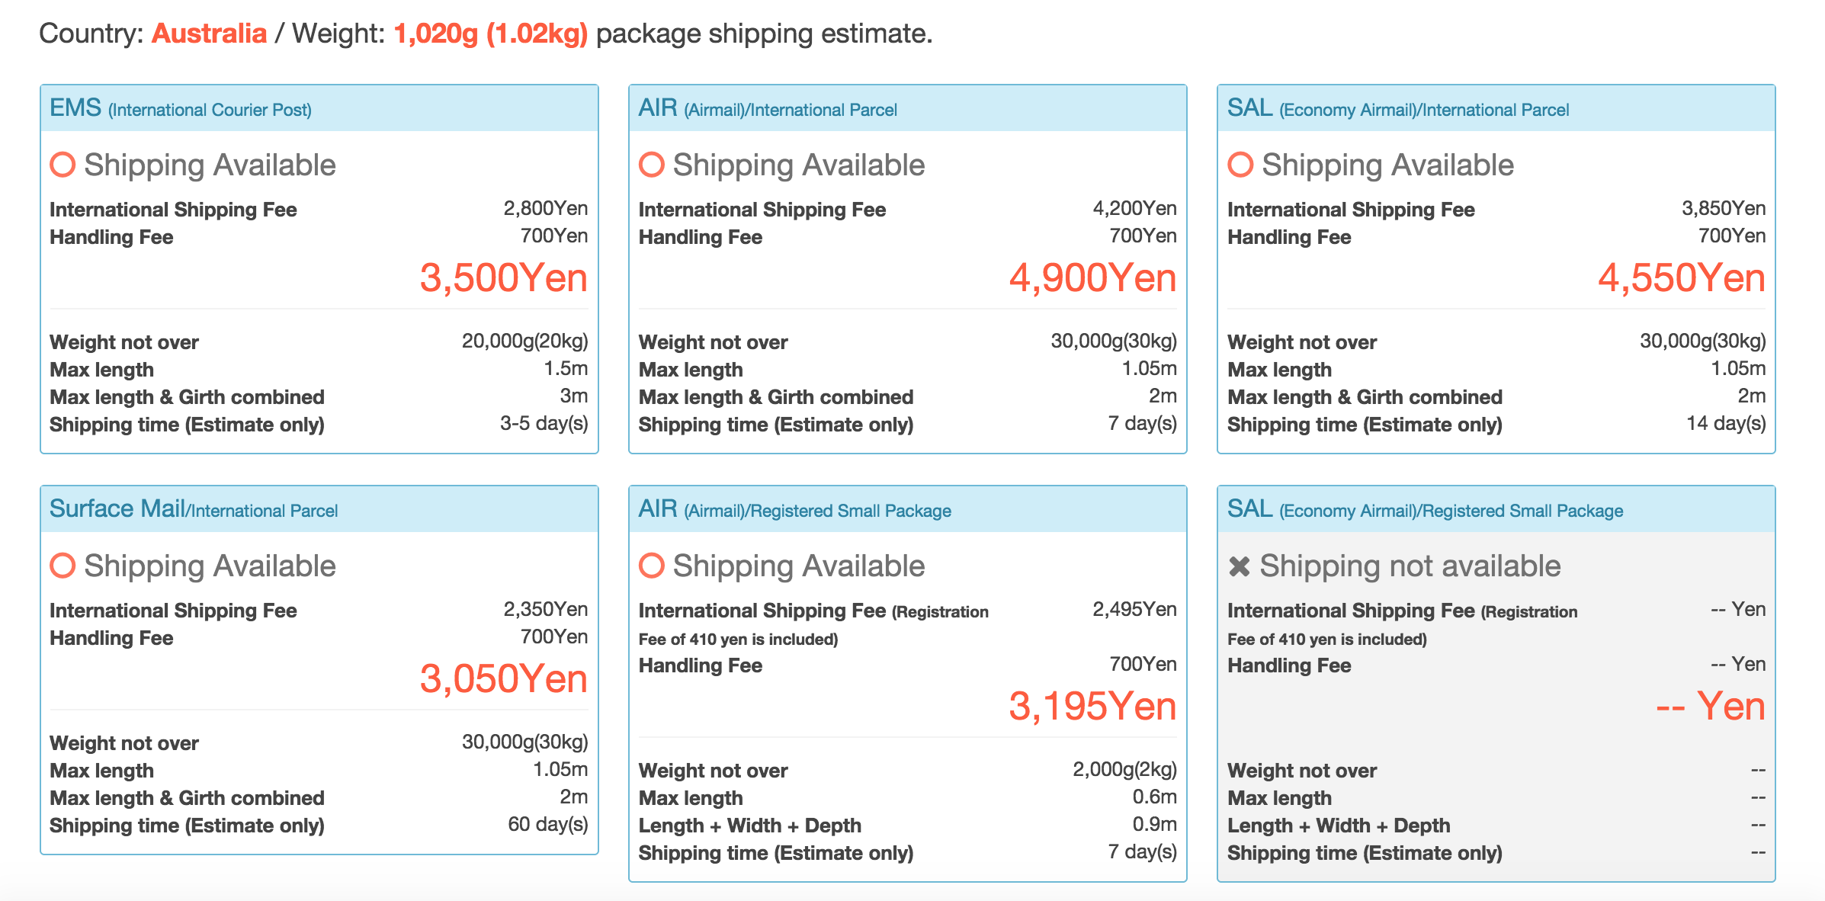1825x901 pixels.
Task: Click the 4,550Yen SAL parcel total
Action: [x=1682, y=278]
